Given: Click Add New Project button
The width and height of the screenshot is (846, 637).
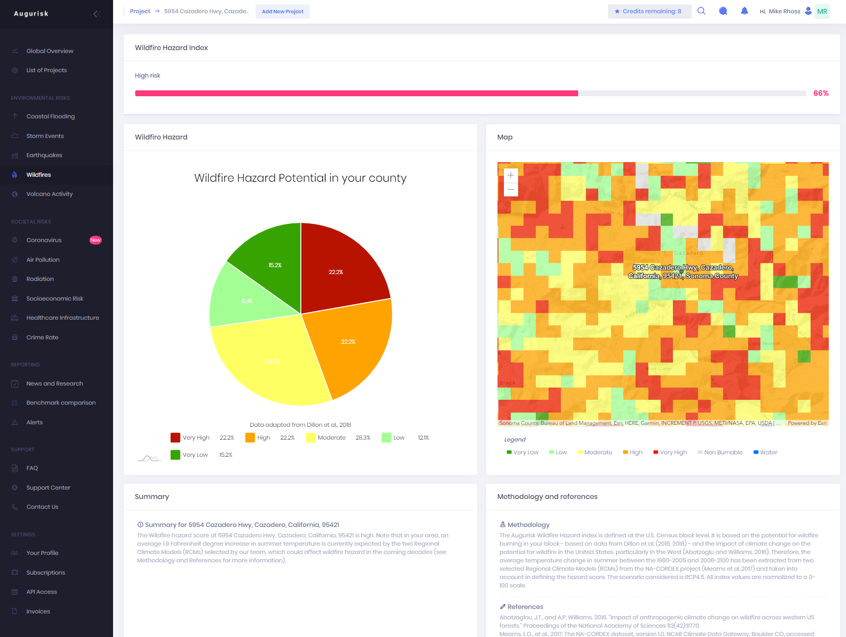Looking at the screenshot, I should point(283,11).
